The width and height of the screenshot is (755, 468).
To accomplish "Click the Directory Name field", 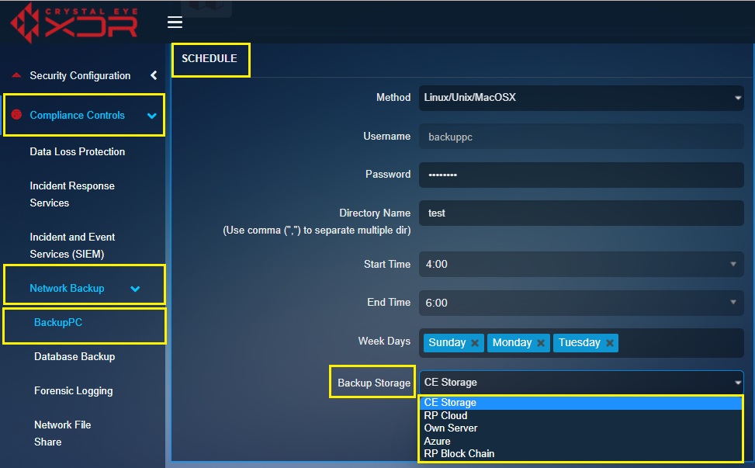I will coord(581,213).
